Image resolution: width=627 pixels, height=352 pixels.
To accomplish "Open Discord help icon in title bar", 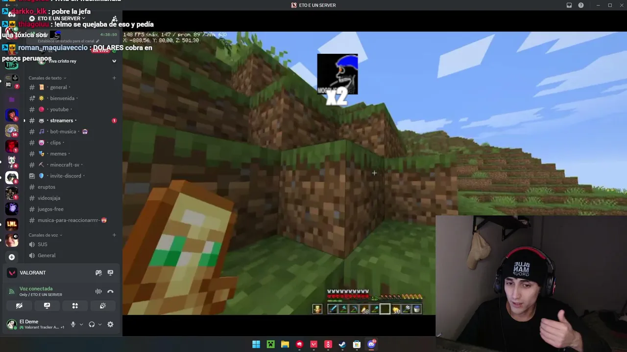I will [x=581, y=5].
